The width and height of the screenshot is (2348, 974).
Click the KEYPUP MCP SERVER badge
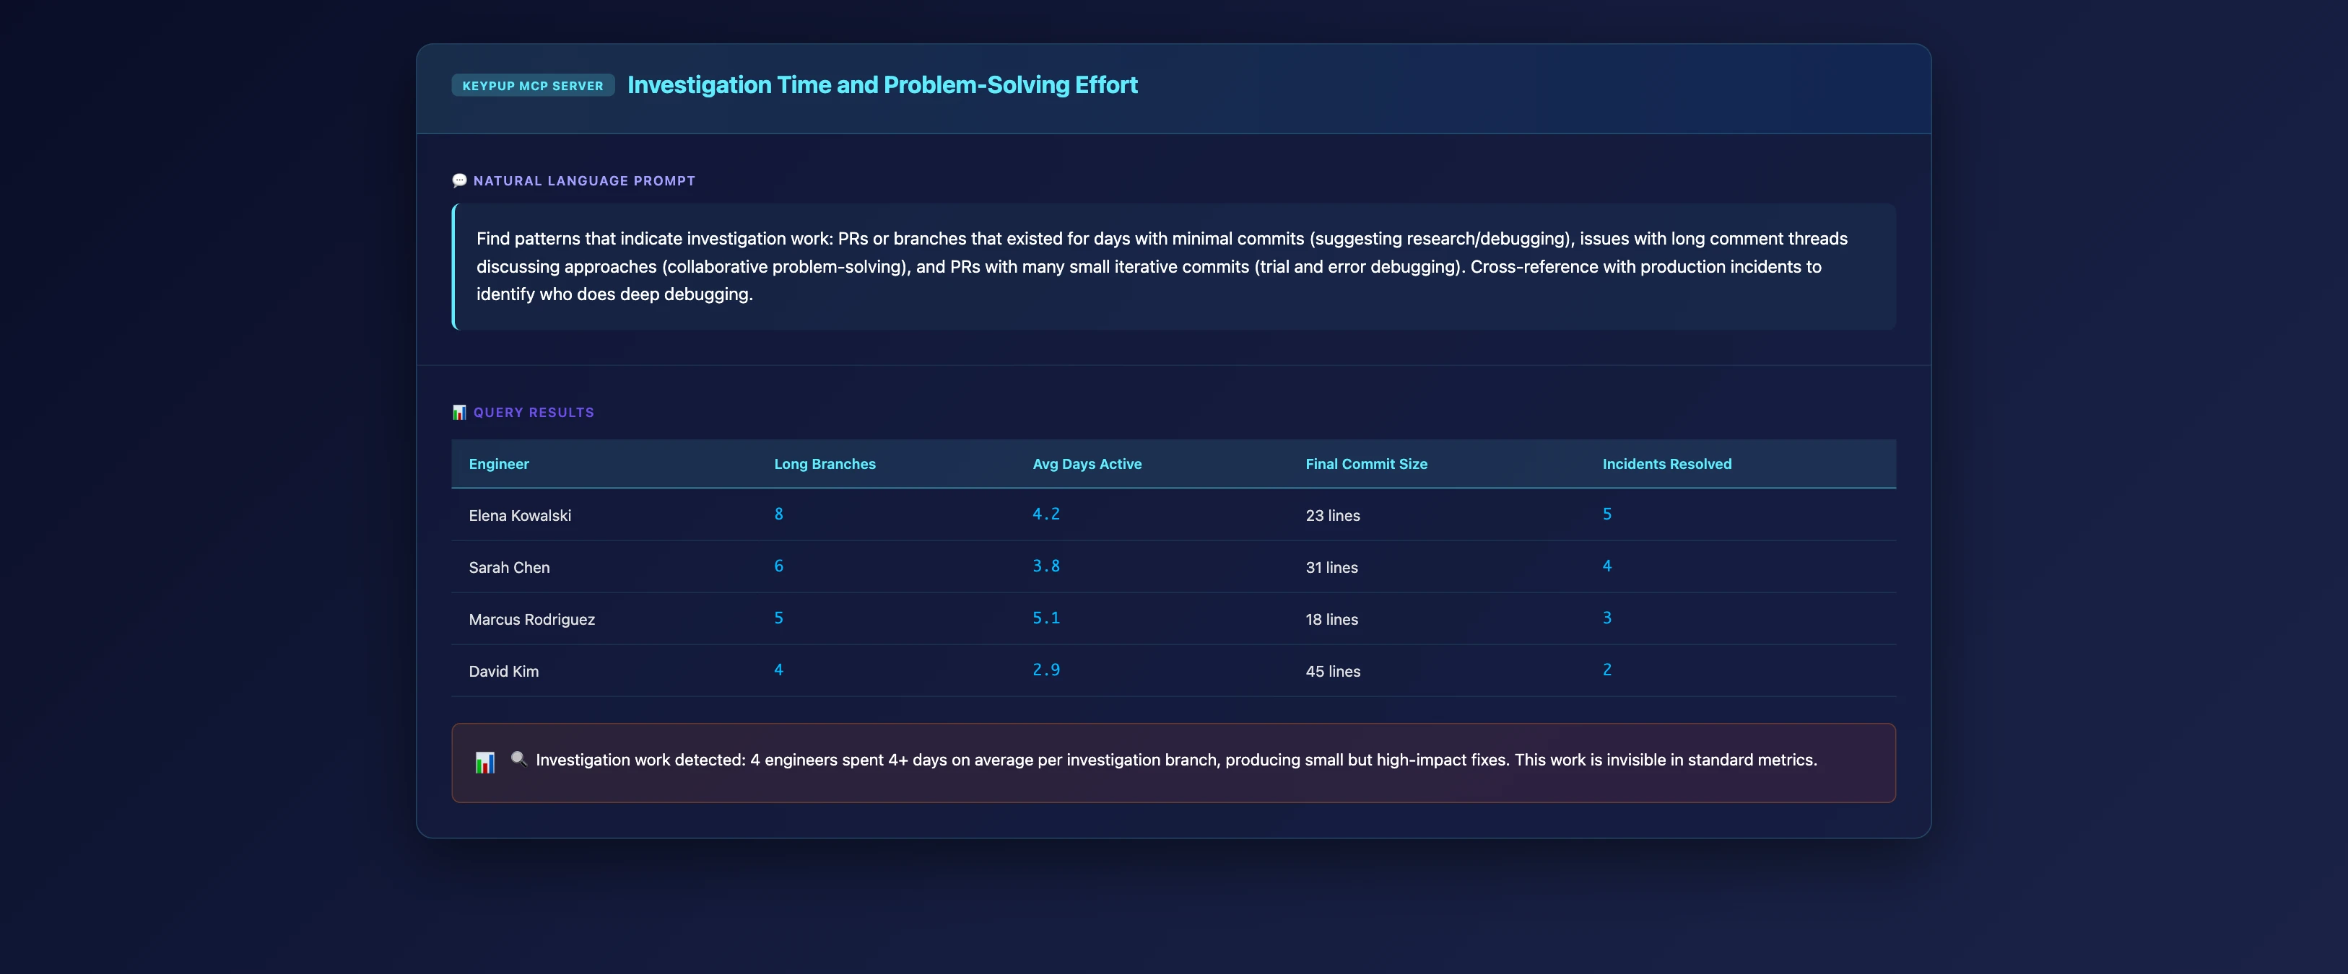tap(532, 86)
